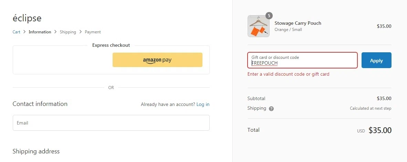Click the éclipse store name
Image resolution: width=407 pixels, height=162 pixels.
pos(27,18)
